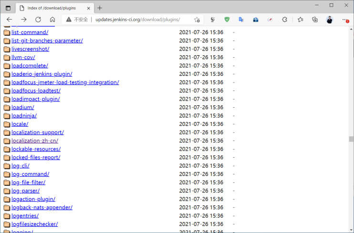This screenshot has width=354, height=233.
Task: Go back to the previous page
Action: click(10, 20)
